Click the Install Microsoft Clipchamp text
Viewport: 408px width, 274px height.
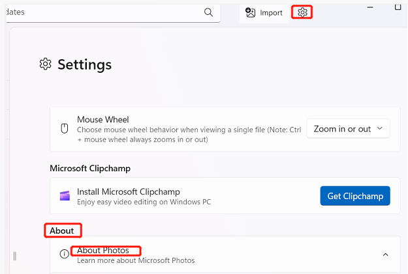(x=129, y=192)
